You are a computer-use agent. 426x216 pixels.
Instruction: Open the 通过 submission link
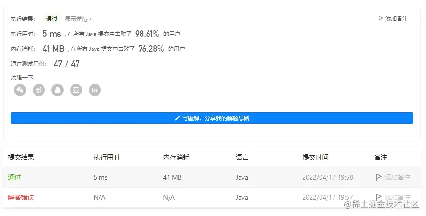click(x=14, y=177)
